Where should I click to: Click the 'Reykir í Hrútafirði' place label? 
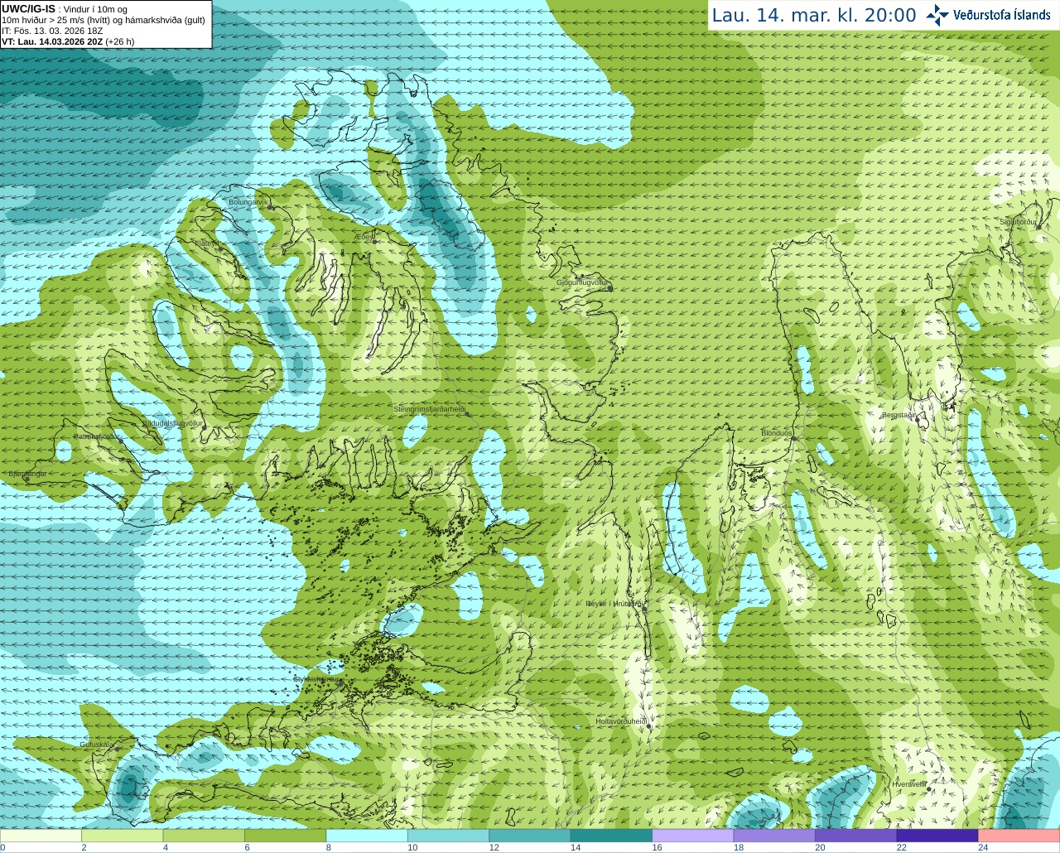pos(614,604)
